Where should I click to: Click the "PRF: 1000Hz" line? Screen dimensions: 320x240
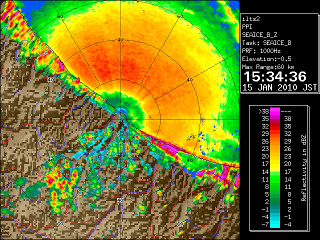[x=261, y=51]
